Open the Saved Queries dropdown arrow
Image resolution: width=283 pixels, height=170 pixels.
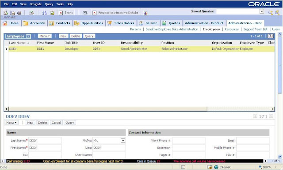262,11
